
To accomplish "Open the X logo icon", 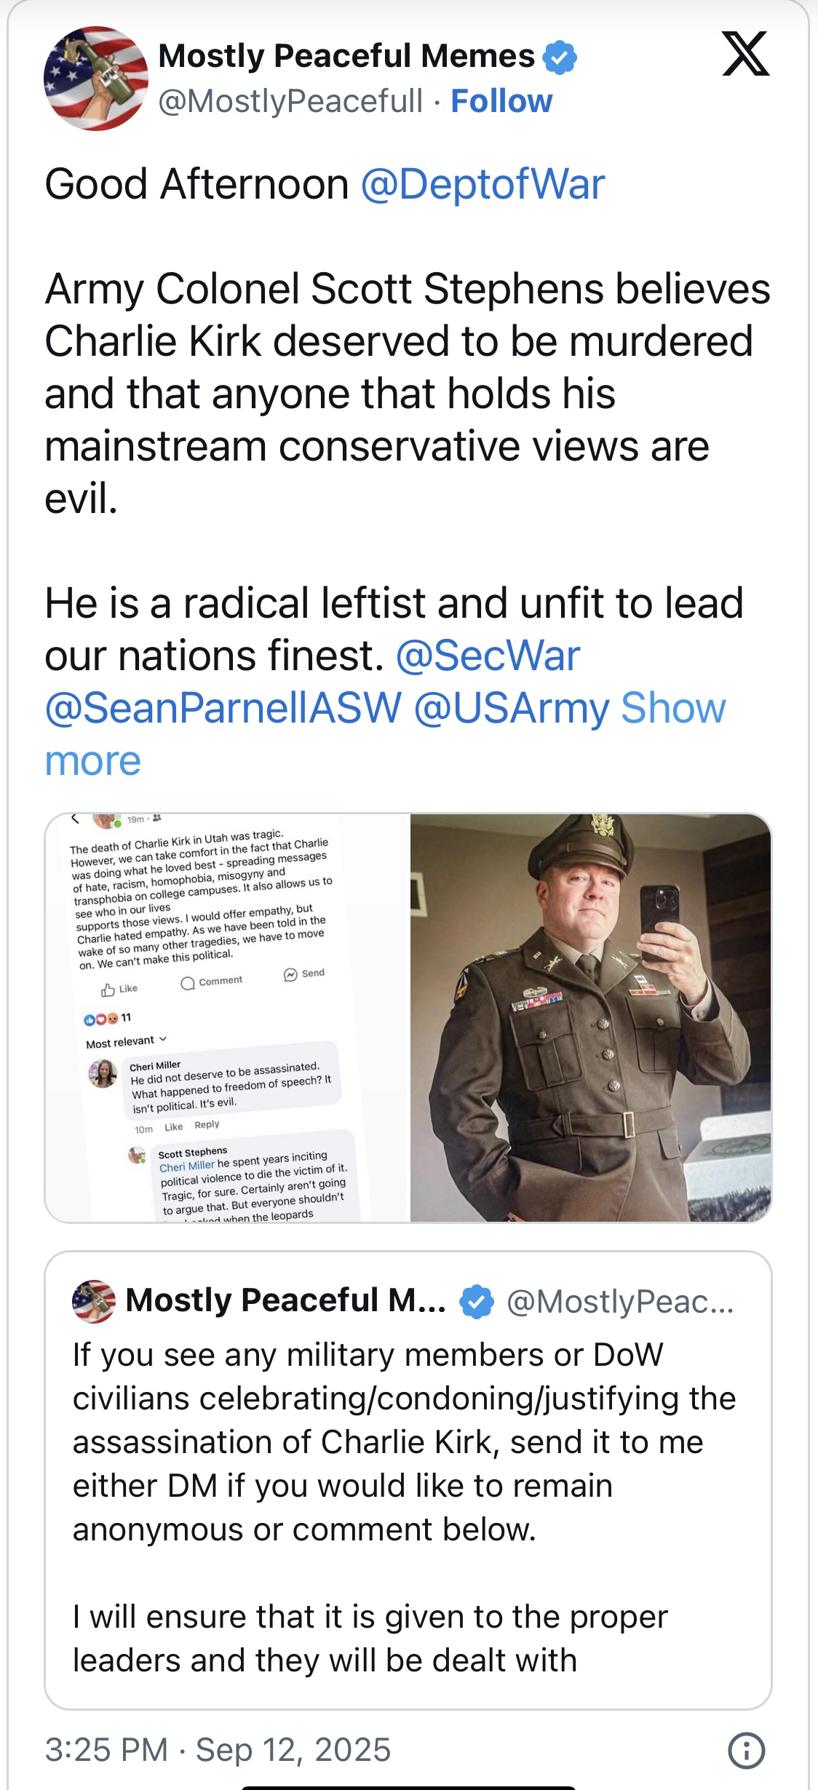I will (746, 54).
